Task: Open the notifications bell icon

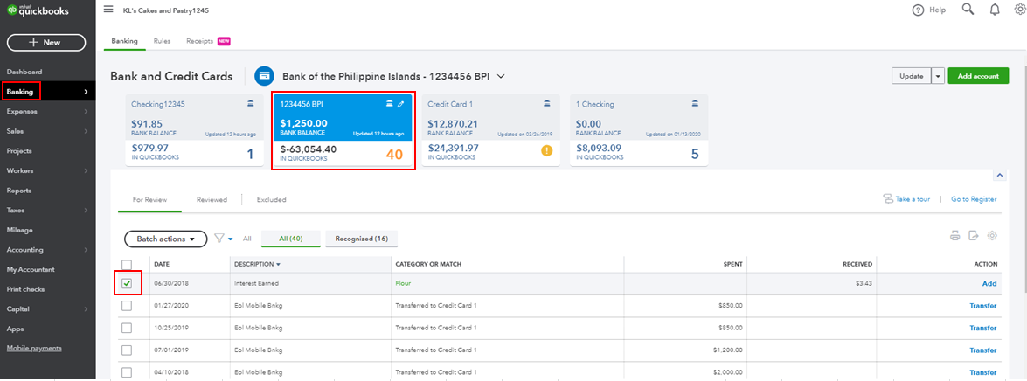Action: point(995,9)
